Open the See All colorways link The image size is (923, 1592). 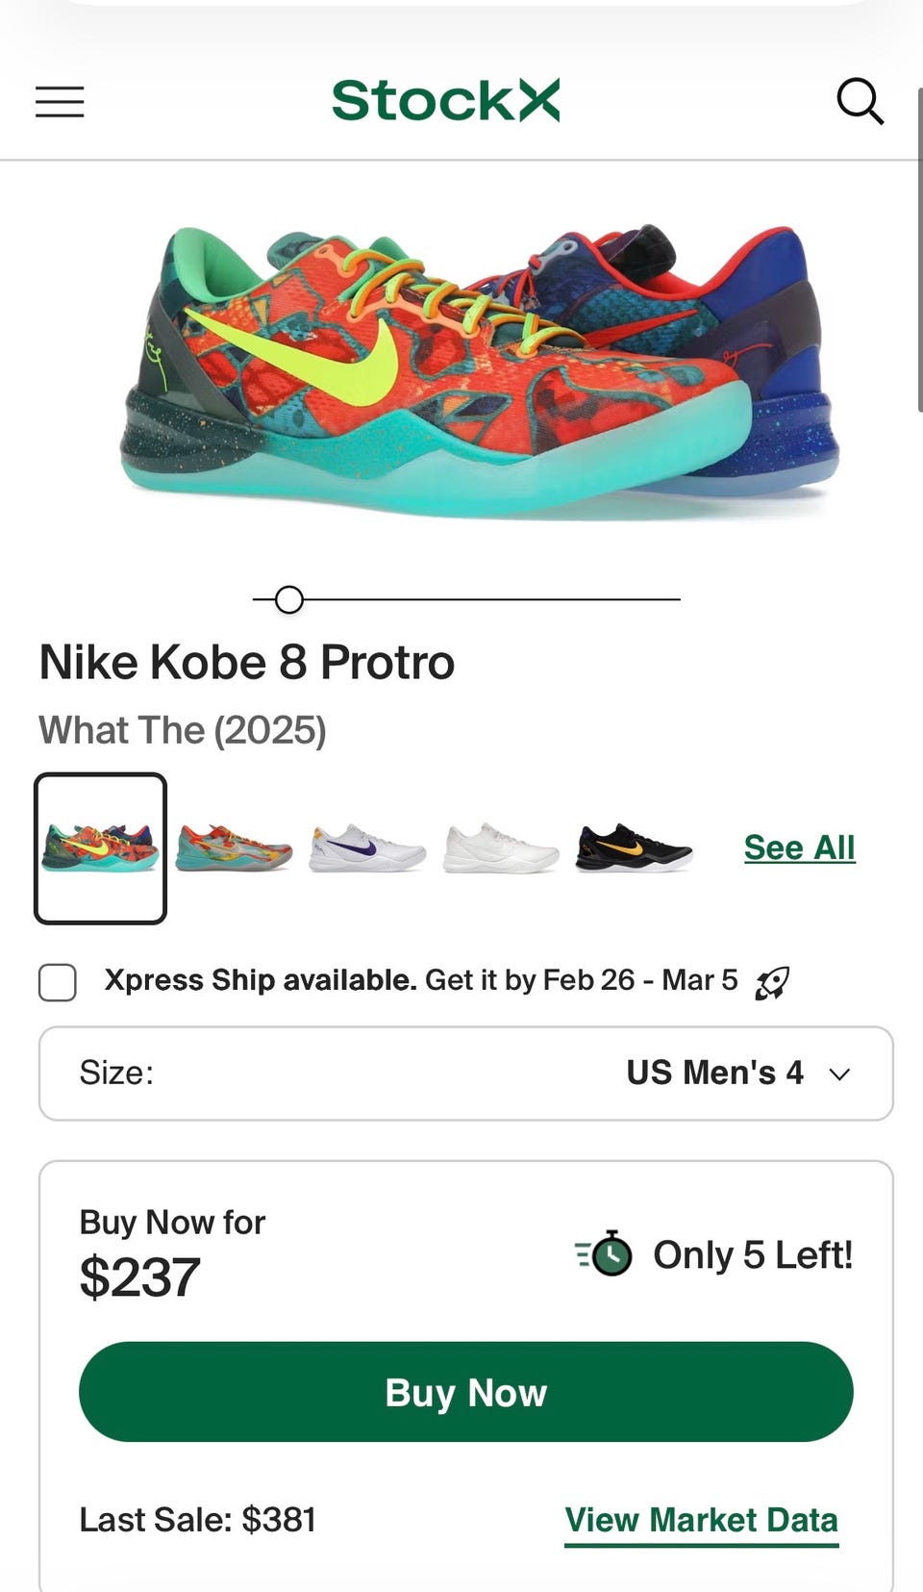(x=799, y=847)
